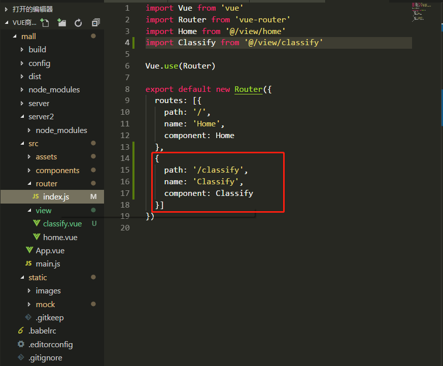Open the .editorconfig file
Viewport: 443px width, 366px height.
(51, 344)
